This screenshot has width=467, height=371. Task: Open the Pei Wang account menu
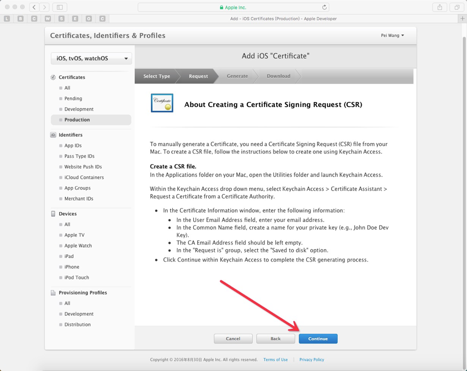point(393,35)
